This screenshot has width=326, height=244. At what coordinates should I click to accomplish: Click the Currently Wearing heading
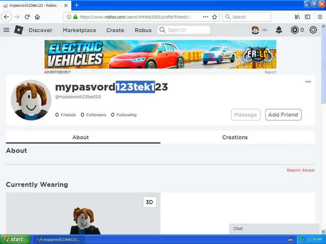pyautogui.click(x=37, y=185)
